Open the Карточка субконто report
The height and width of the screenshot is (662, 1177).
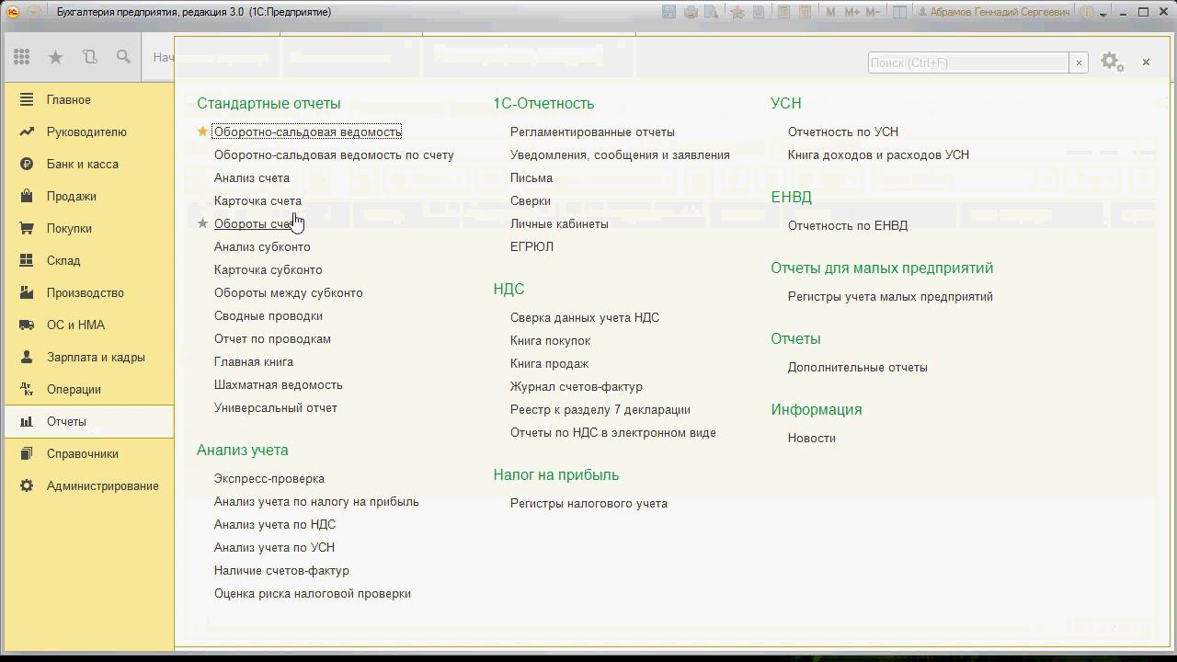click(x=268, y=269)
